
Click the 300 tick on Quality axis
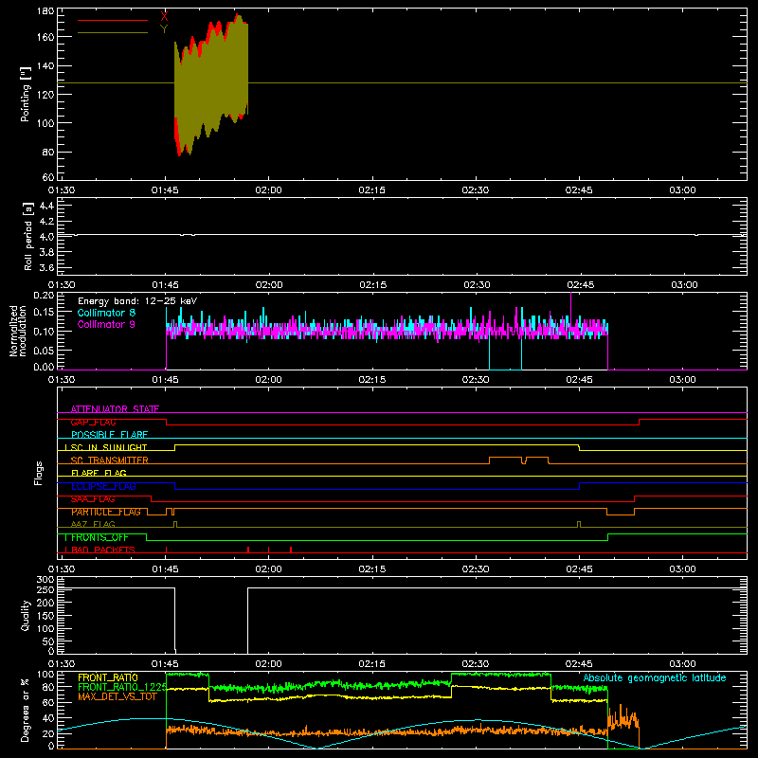[x=45, y=580]
